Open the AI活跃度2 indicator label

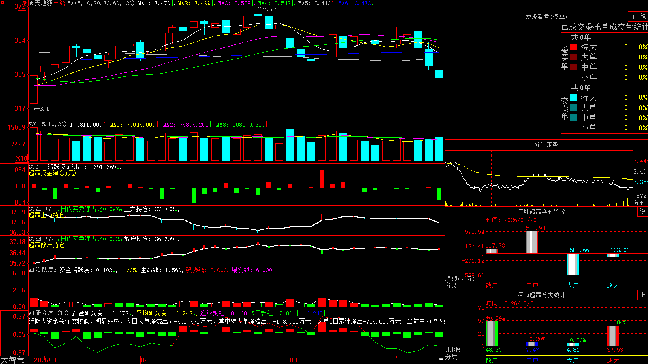(43, 270)
